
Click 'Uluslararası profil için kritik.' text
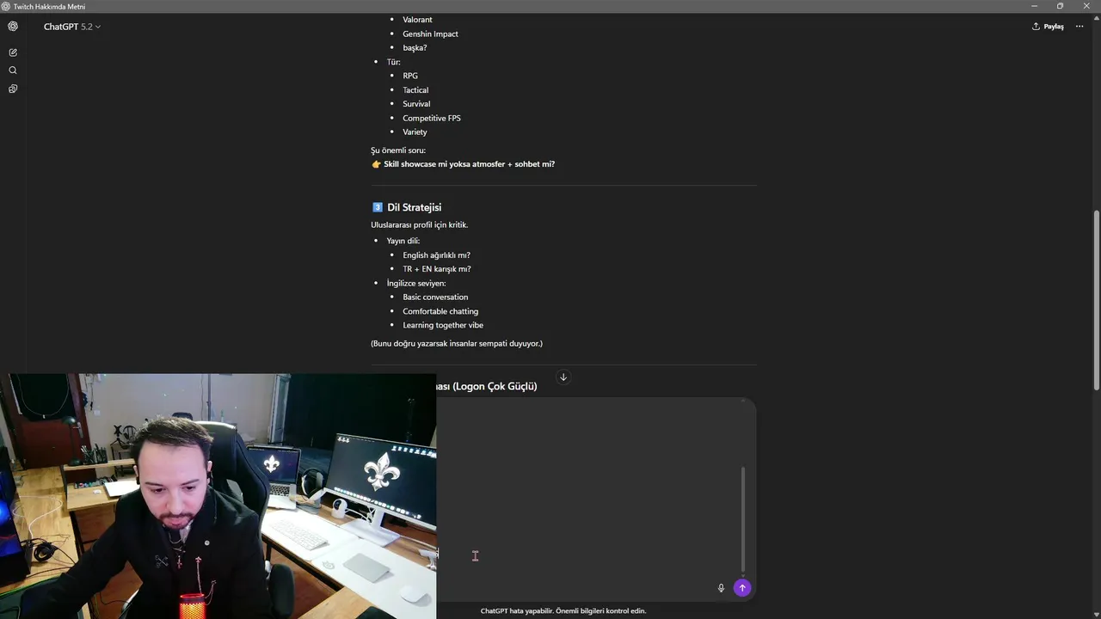(420, 225)
